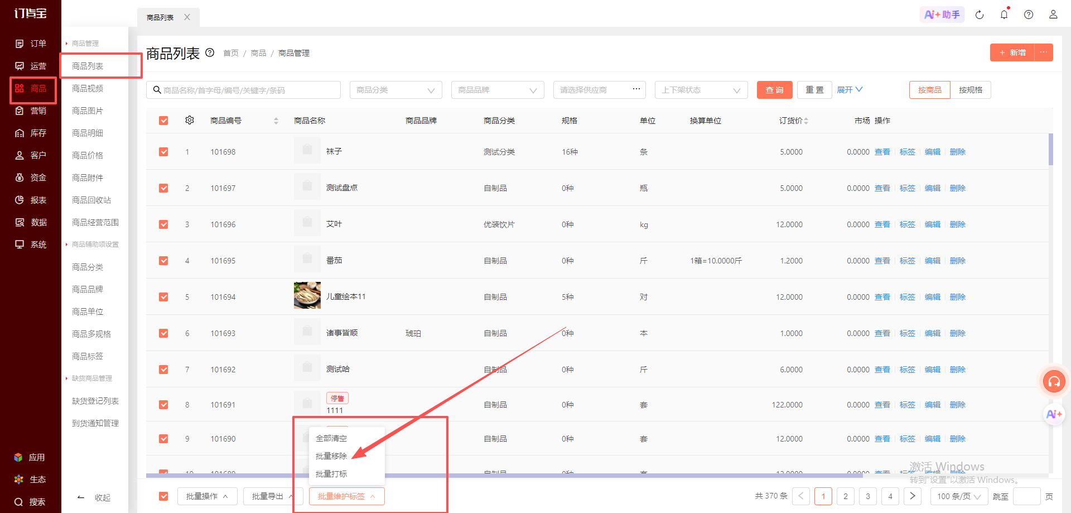Open the notifications bell icon
The height and width of the screenshot is (513, 1071).
pyautogui.click(x=1004, y=15)
